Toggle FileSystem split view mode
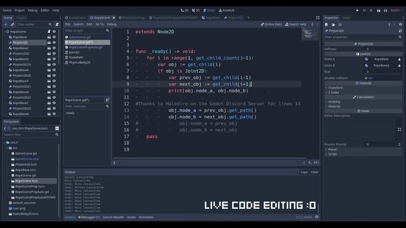Screen dimensions: 406x228 click(57, 128)
